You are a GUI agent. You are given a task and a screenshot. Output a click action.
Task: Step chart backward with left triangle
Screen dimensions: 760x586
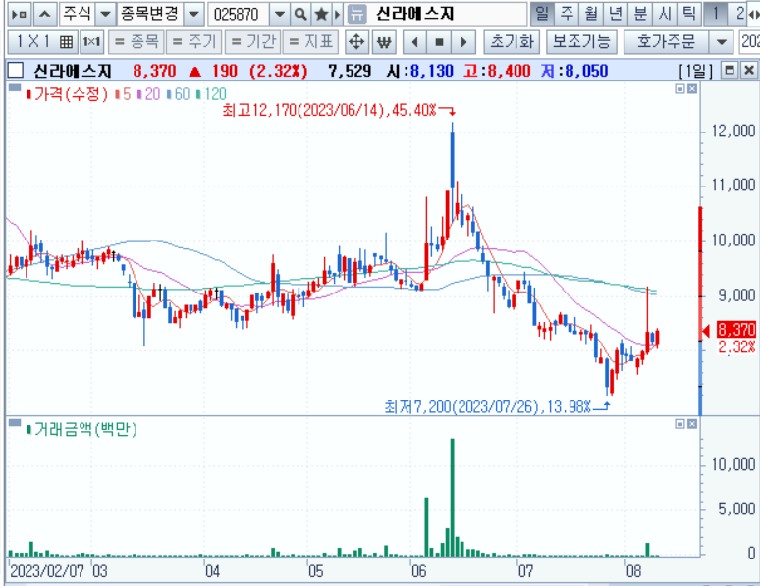415,42
